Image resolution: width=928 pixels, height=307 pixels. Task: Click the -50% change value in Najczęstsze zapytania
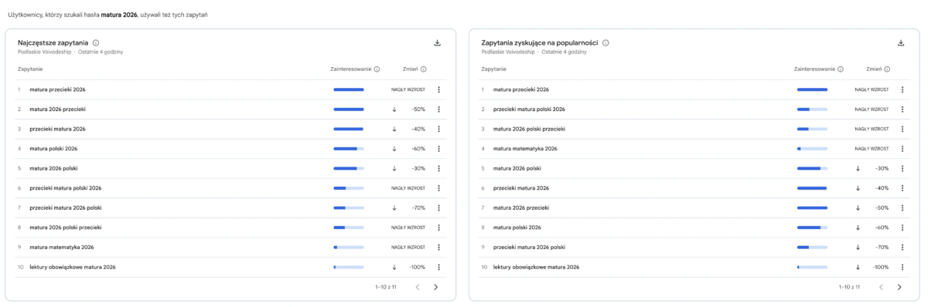418,110
